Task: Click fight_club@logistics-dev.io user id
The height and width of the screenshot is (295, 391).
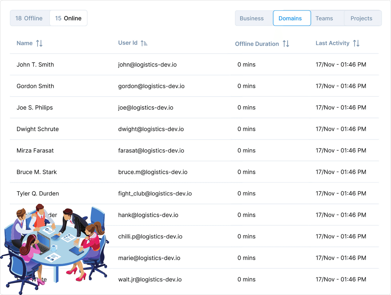Action: coord(155,194)
